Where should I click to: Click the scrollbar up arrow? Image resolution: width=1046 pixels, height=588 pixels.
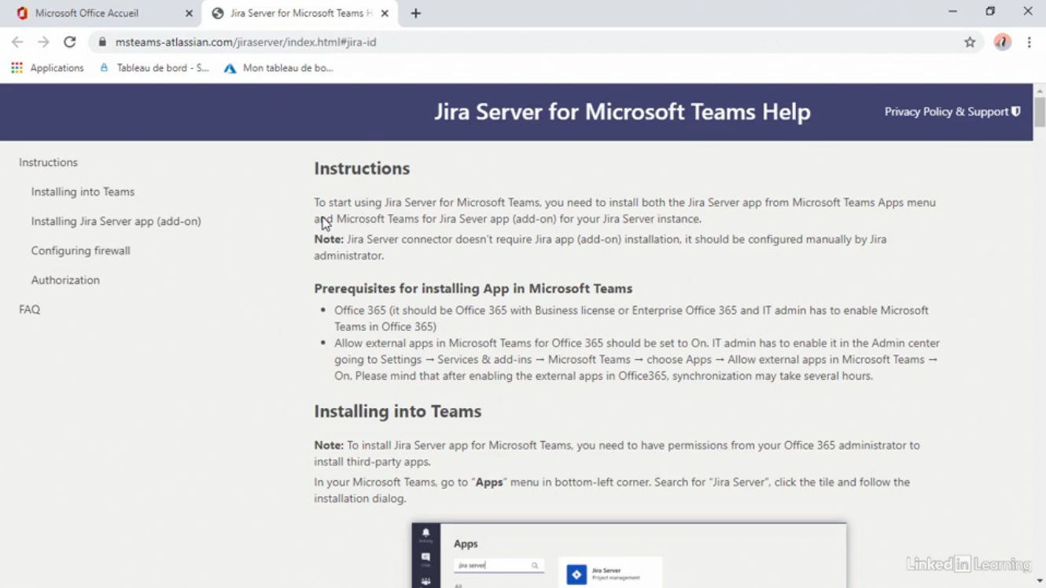(1039, 90)
